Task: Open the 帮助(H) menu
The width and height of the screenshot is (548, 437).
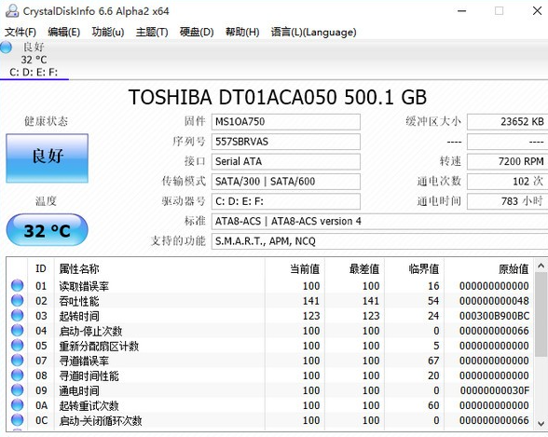Action: (242, 32)
